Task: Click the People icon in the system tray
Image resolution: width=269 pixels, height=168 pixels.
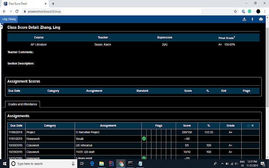Action: pyautogui.click(x=215, y=164)
